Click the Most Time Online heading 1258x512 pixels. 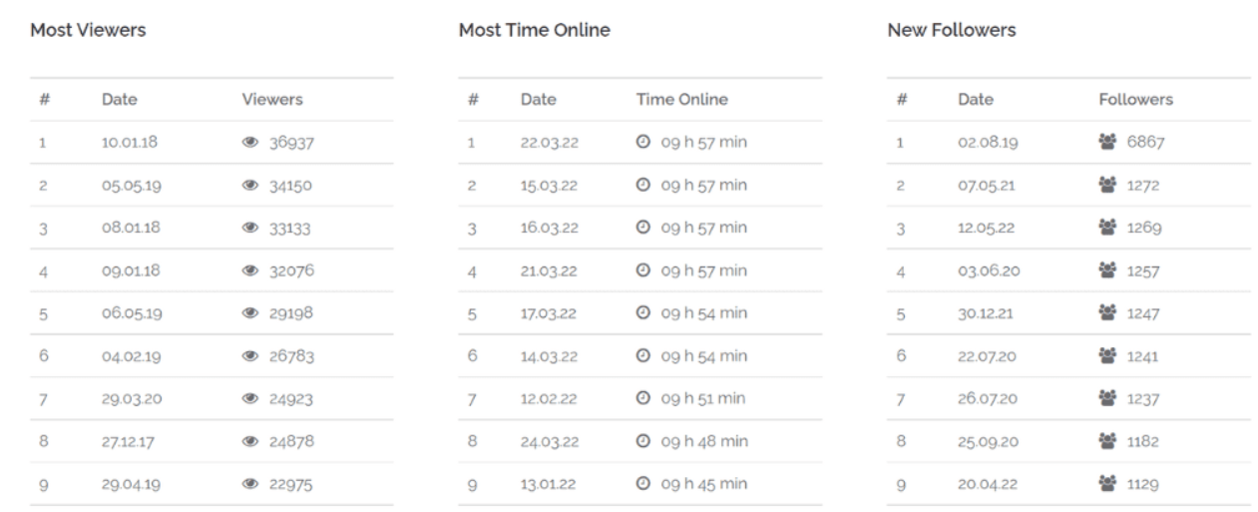(534, 31)
